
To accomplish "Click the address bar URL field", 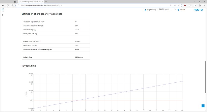I will pos(92,6).
